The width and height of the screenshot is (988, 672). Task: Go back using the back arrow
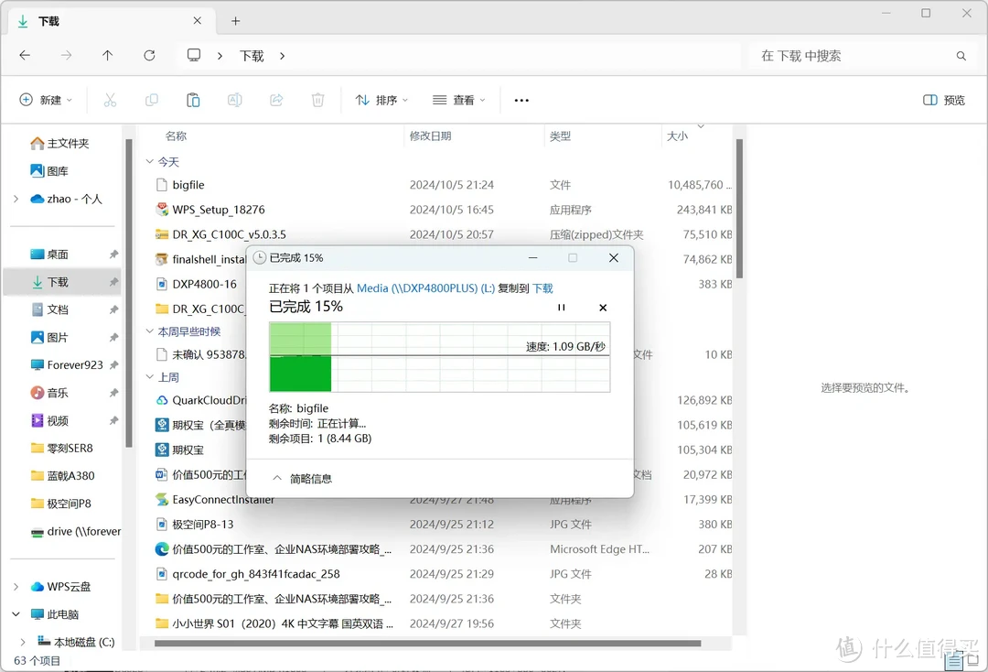pyautogui.click(x=25, y=55)
